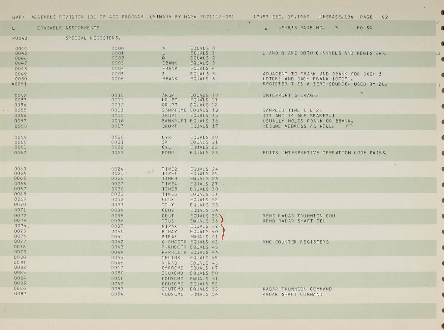
Task: Click the comment 'RADAR TRUNNION COMMAND'
Action: pyautogui.click(x=297, y=289)
